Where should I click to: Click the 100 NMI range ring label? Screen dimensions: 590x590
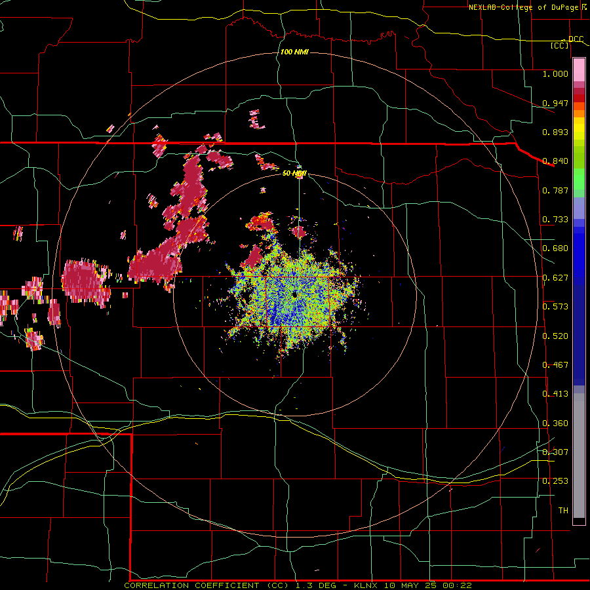(x=294, y=52)
